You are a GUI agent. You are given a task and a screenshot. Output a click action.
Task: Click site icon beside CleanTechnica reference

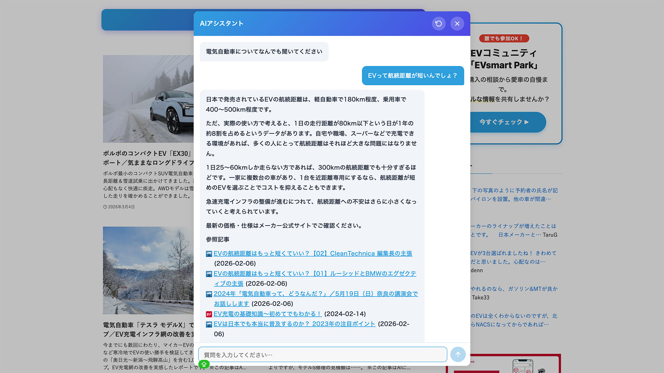(209, 254)
